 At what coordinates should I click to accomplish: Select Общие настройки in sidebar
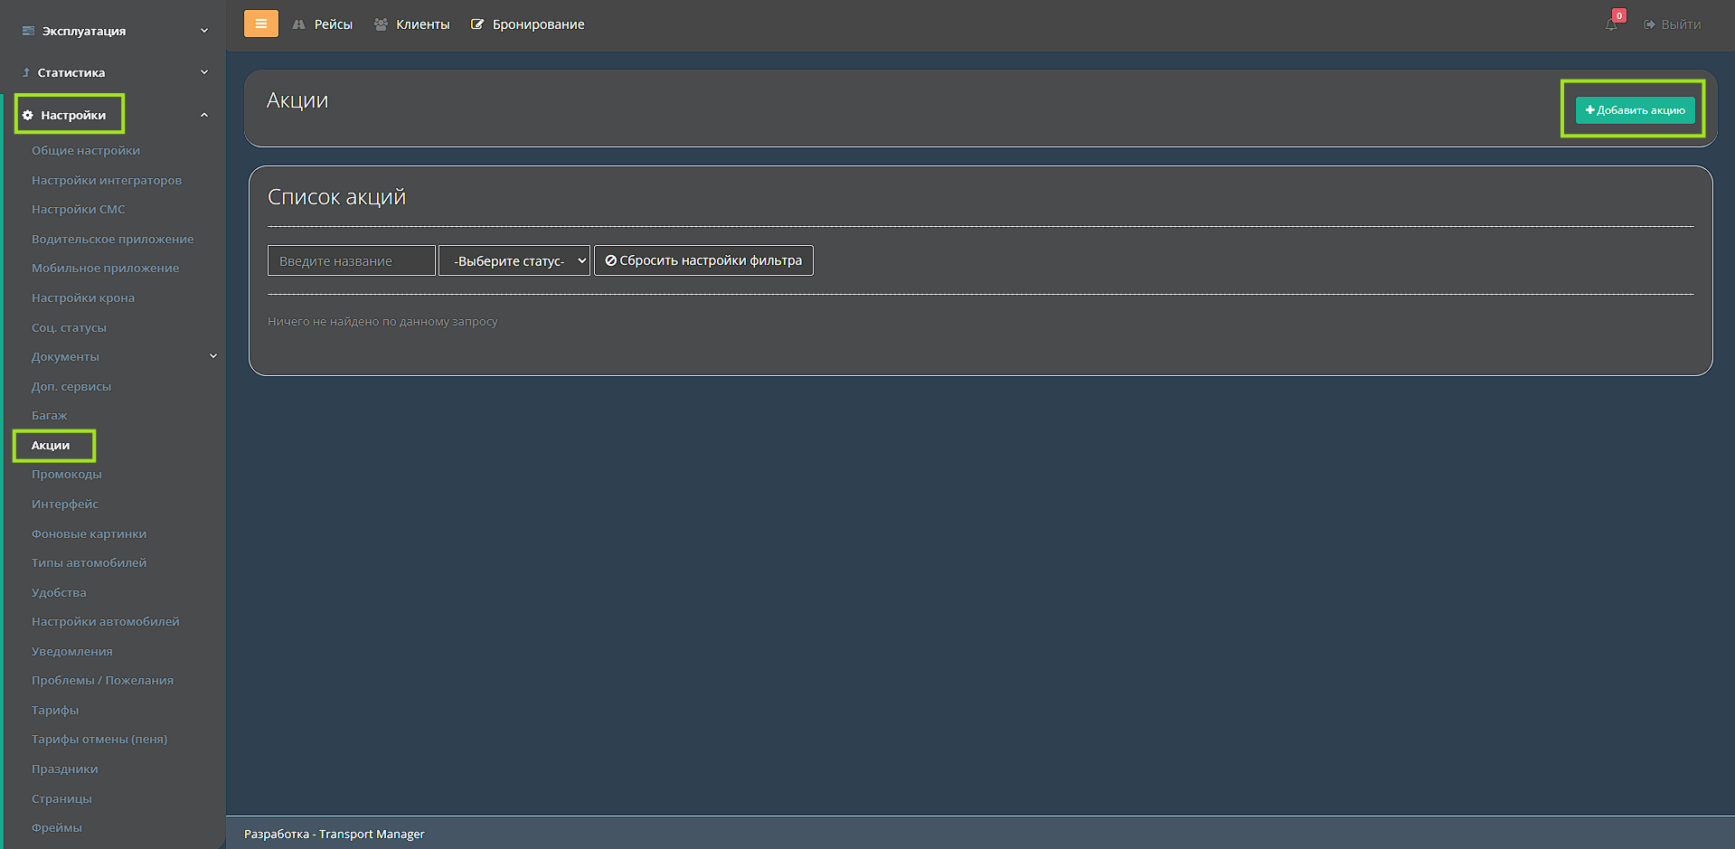86,150
